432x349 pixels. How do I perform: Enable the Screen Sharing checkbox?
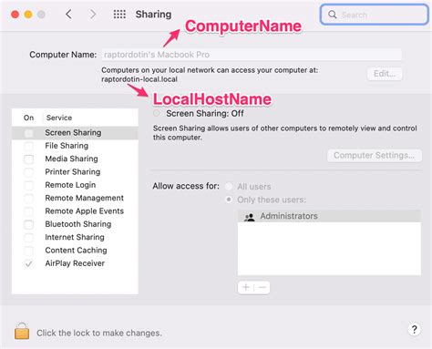(29, 133)
